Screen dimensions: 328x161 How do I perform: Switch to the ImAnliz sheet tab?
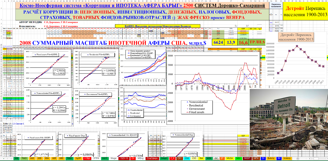287,158
